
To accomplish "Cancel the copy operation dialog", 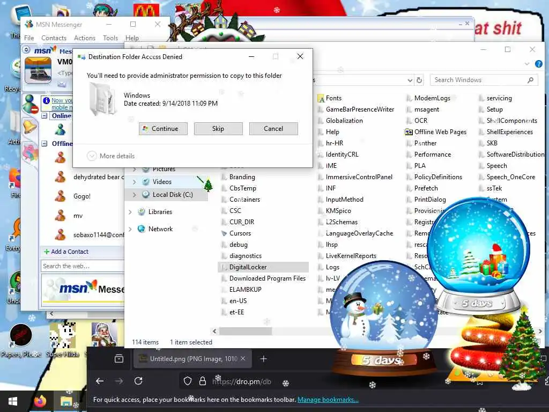I will (273, 129).
